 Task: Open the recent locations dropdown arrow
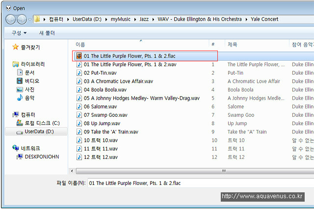click(x=30, y=20)
